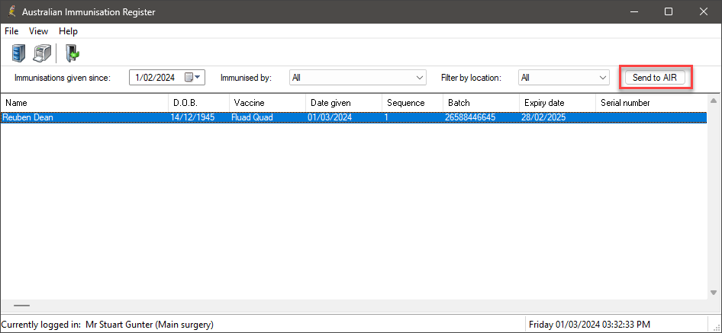Screen dimensions: 722x333
Task: Click the vertical scrollbar down arrow
Action: (714, 293)
